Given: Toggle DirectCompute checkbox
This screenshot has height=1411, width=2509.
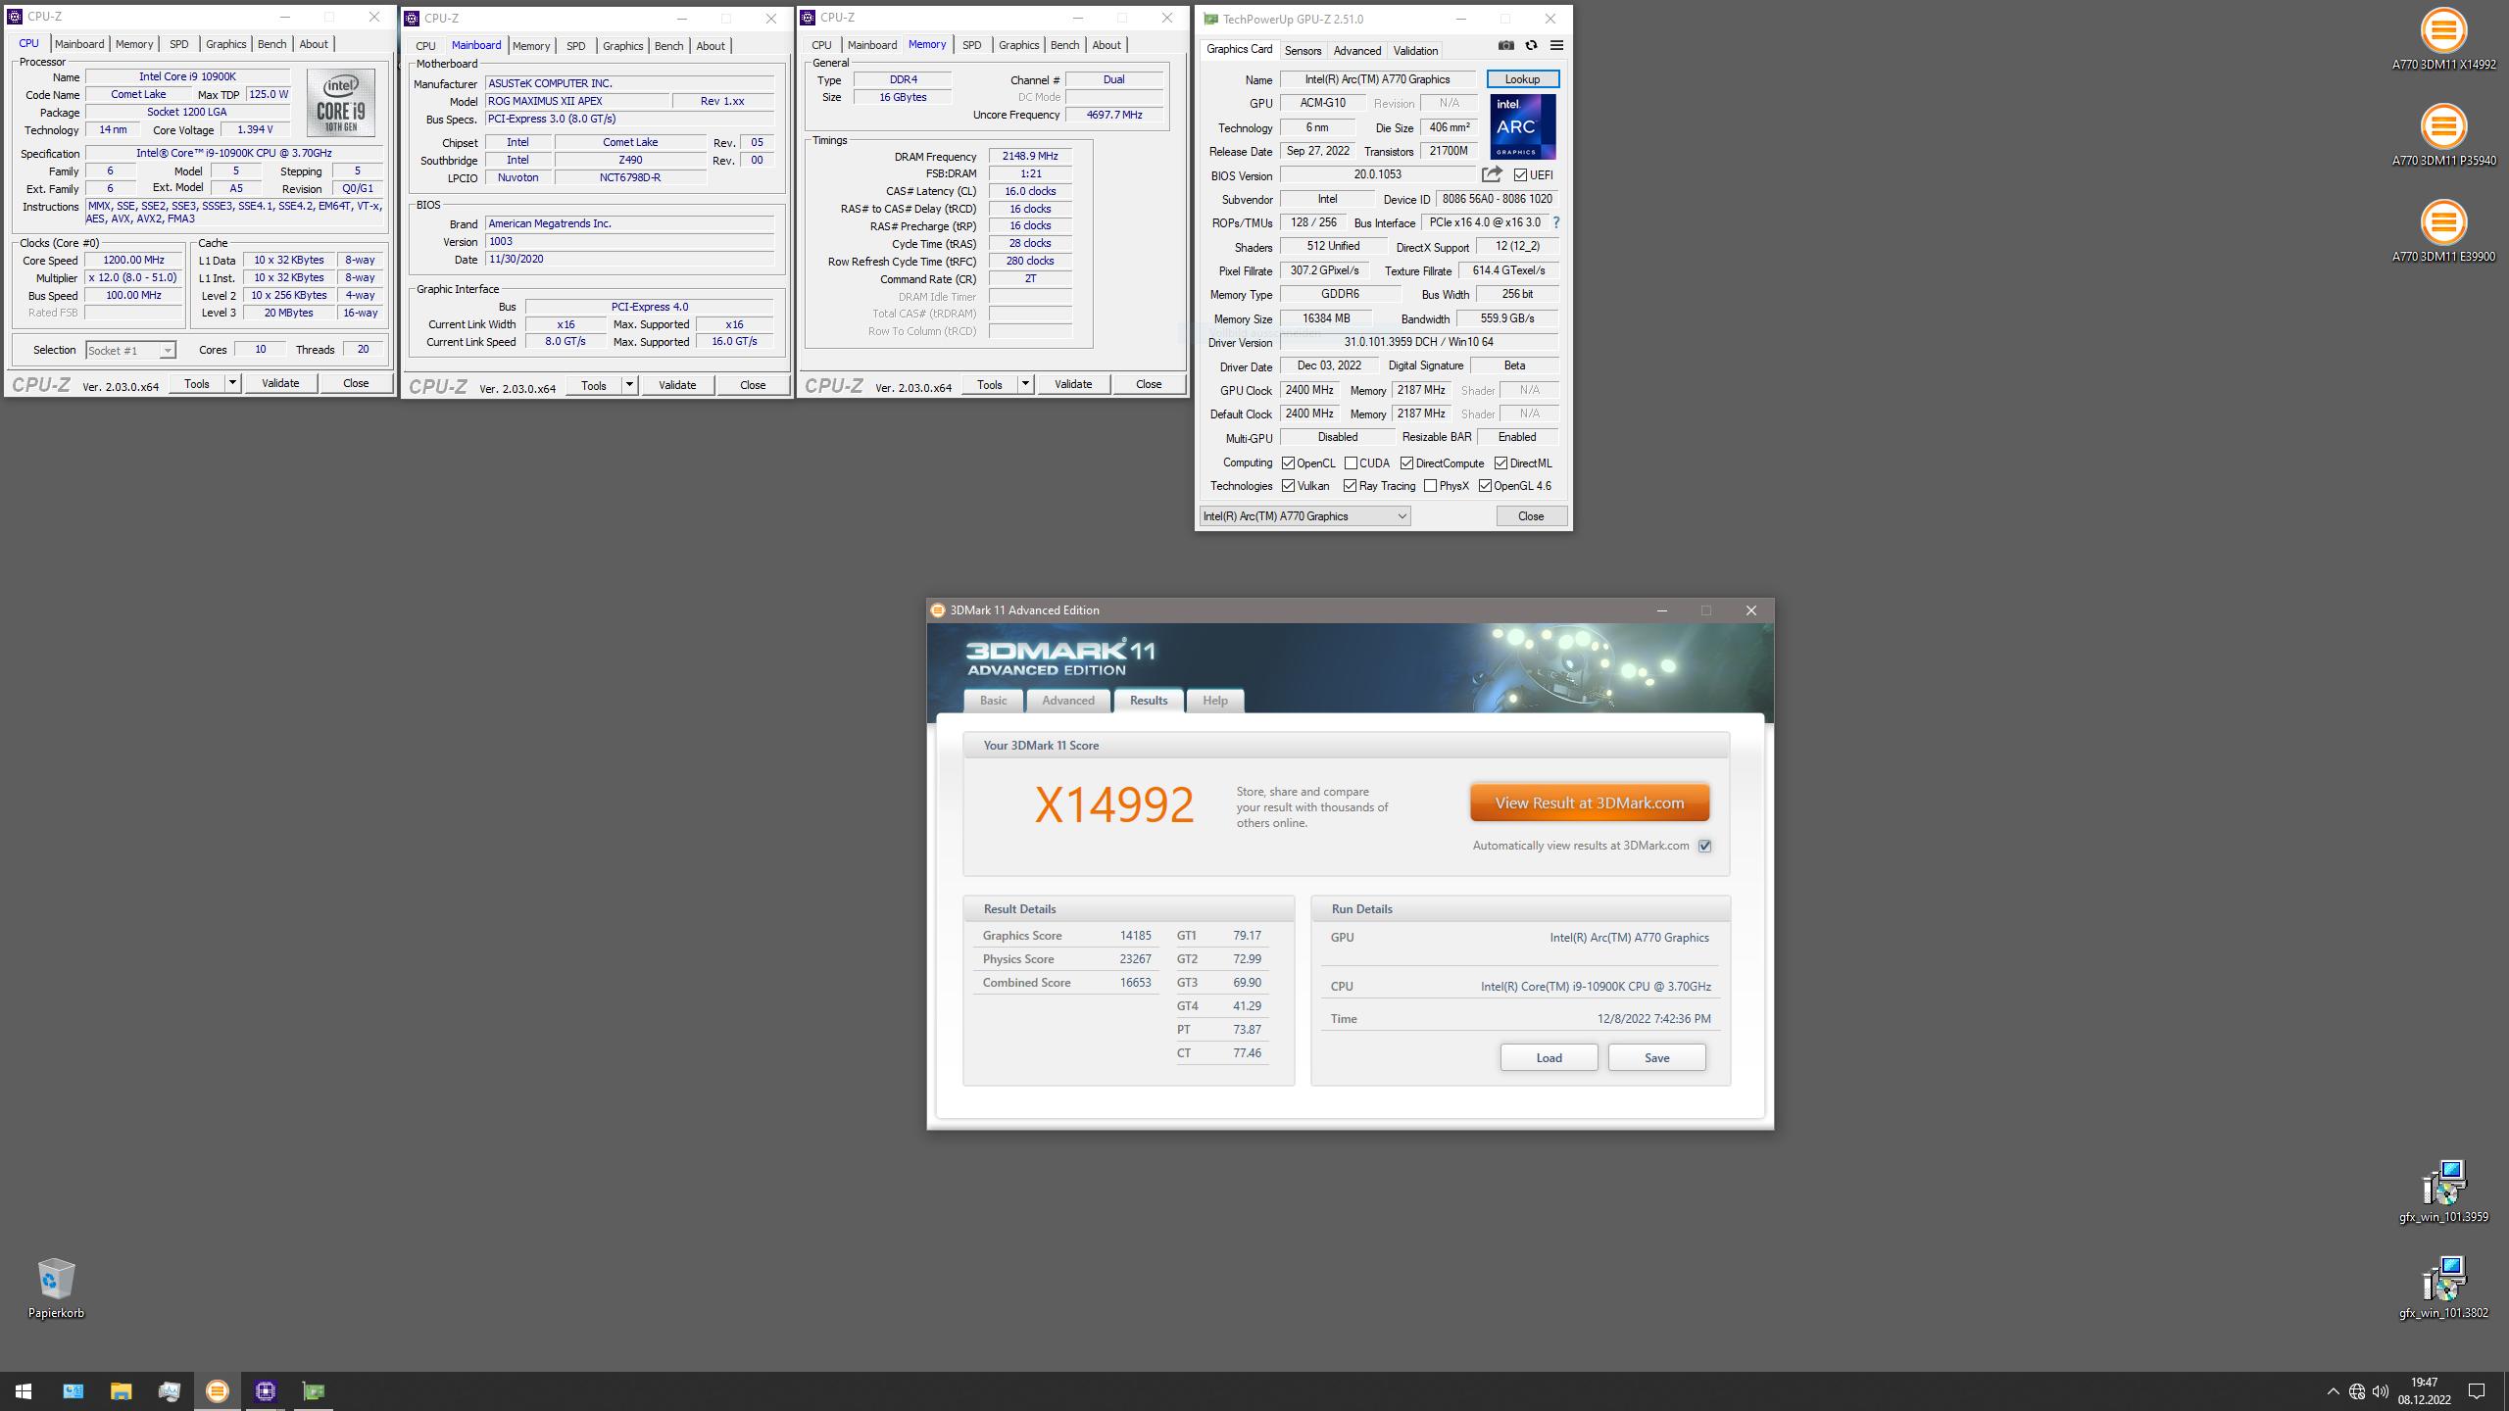Looking at the screenshot, I should [1406, 463].
